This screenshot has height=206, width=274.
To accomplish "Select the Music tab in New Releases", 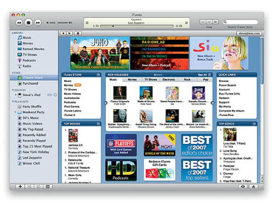I will click(113, 80).
